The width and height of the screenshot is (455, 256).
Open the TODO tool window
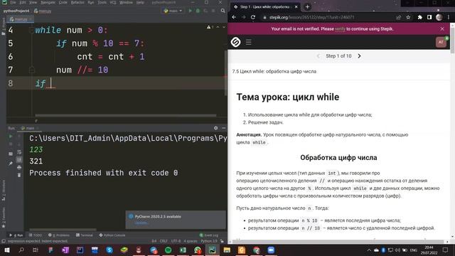(x=36, y=235)
